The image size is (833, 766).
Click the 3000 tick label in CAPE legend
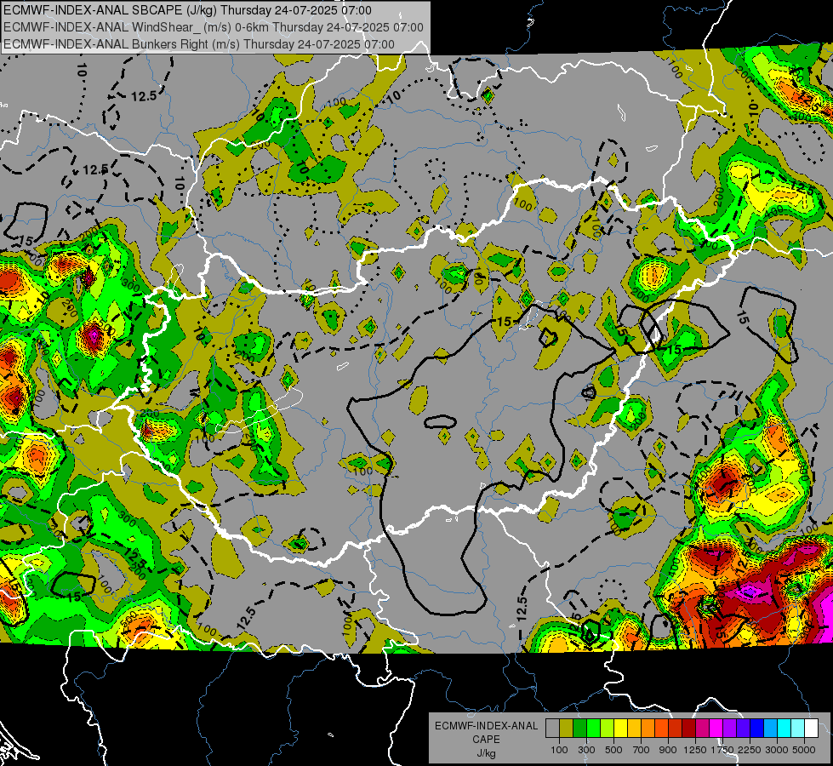point(777,750)
